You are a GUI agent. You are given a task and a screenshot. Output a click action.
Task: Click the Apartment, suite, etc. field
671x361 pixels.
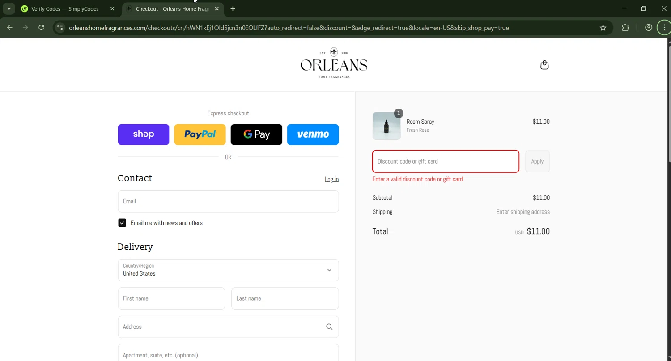coord(228,353)
